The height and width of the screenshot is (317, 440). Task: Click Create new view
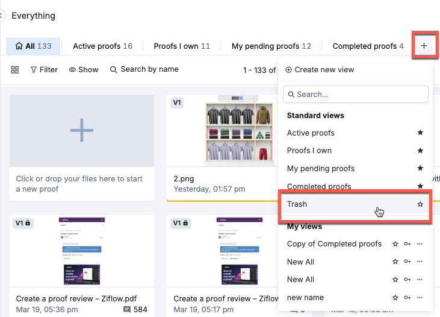[x=320, y=70]
